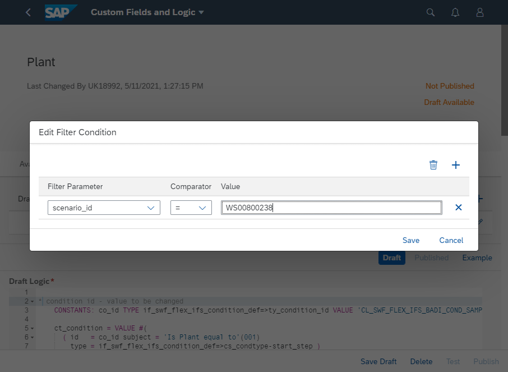This screenshot has height=372, width=508.
Task: Switch to the Published tab
Action: click(x=431, y=258)
